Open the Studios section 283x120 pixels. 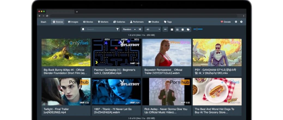pos(154,22)
